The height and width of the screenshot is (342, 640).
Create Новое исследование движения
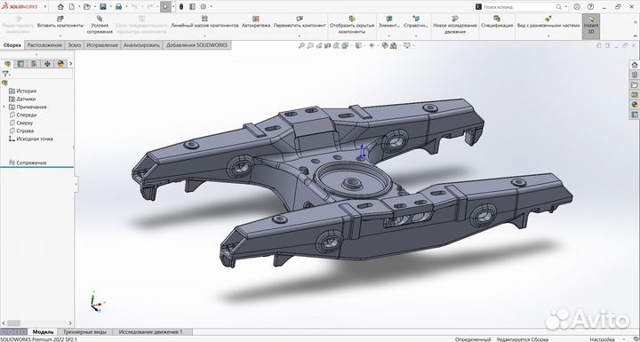click(455, 25)
